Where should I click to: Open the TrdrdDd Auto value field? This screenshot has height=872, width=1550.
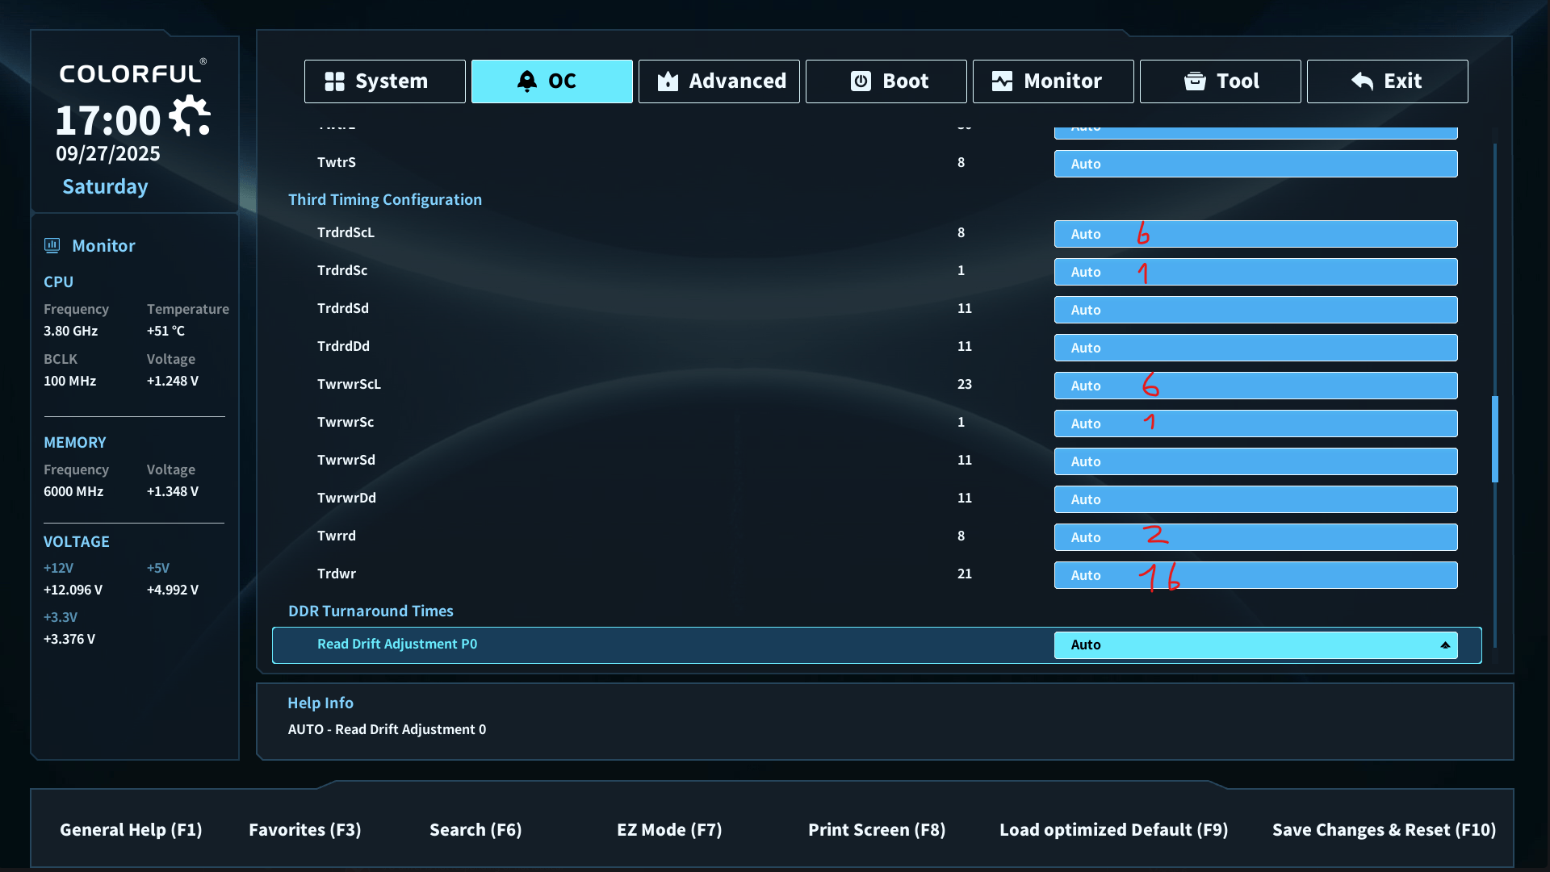point(1256,348)
